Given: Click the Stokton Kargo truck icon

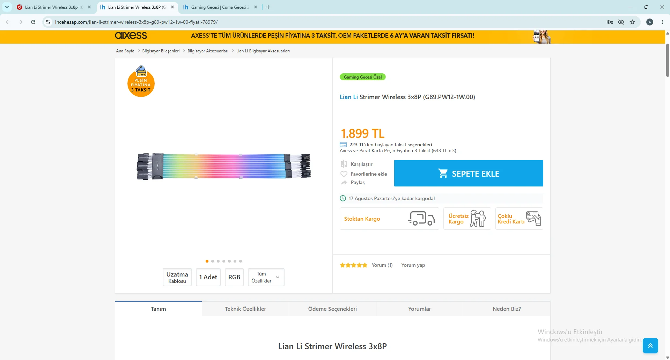Looking at the screenshot, I should coord(421,219).
